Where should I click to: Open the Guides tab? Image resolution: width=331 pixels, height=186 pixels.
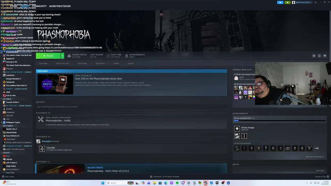(116, 63)
